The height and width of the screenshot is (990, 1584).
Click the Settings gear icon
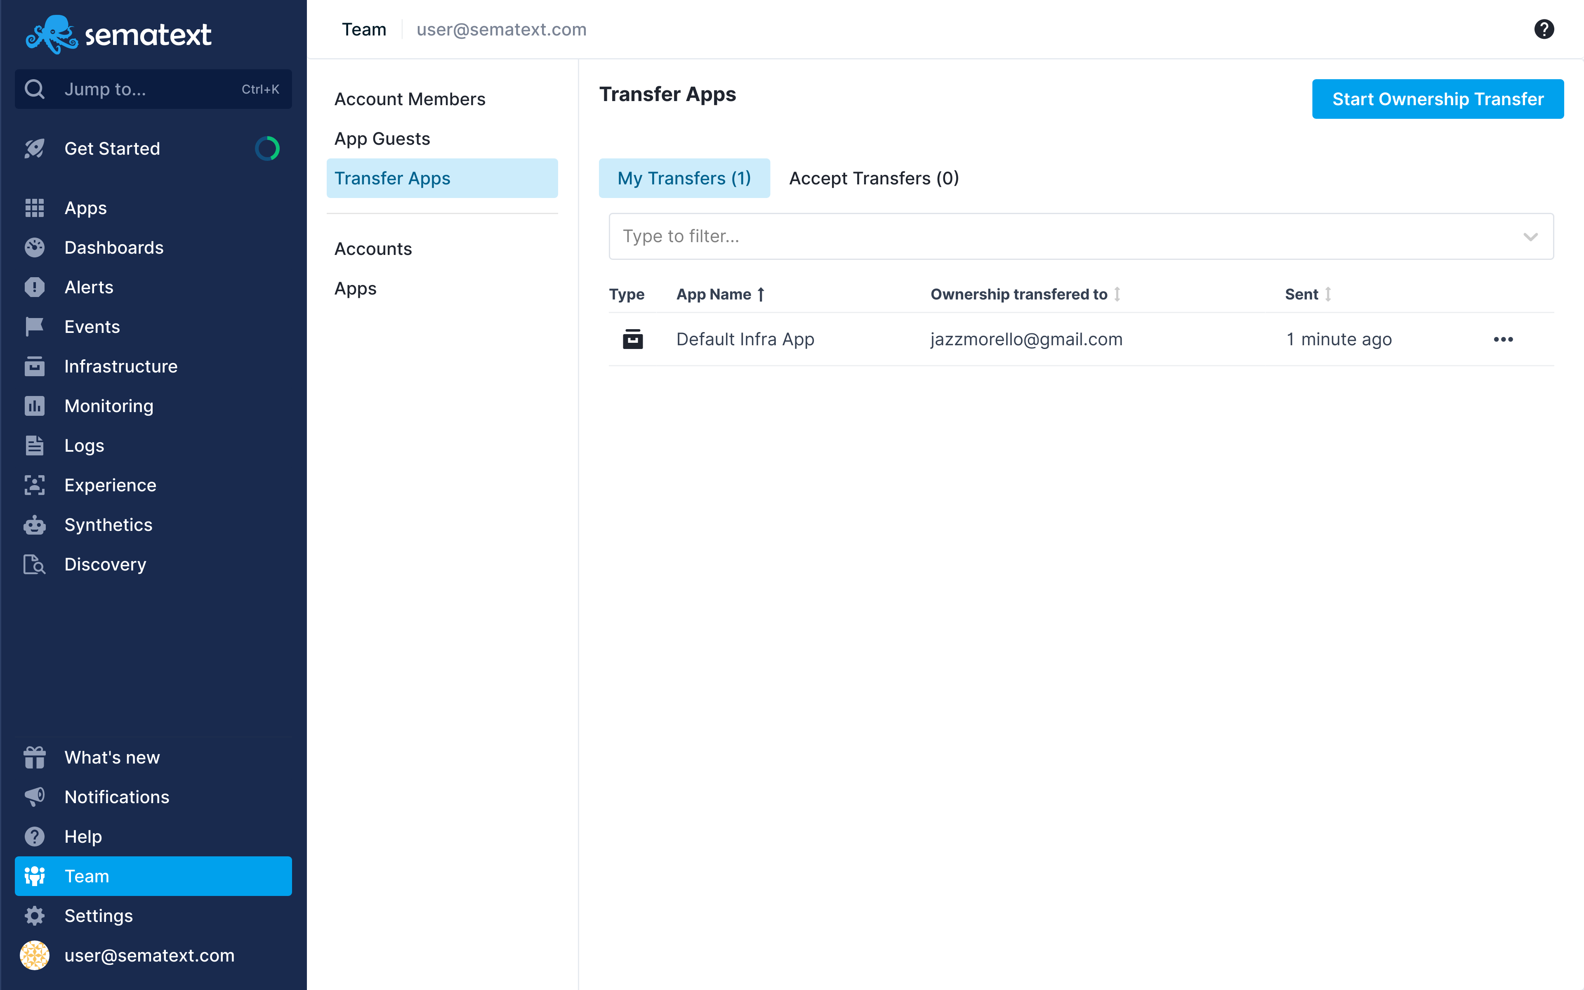click(35, 916)
